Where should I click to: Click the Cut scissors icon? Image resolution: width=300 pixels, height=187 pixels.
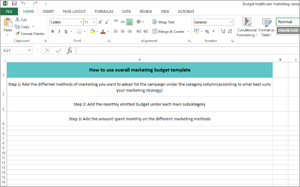[17, 20]
